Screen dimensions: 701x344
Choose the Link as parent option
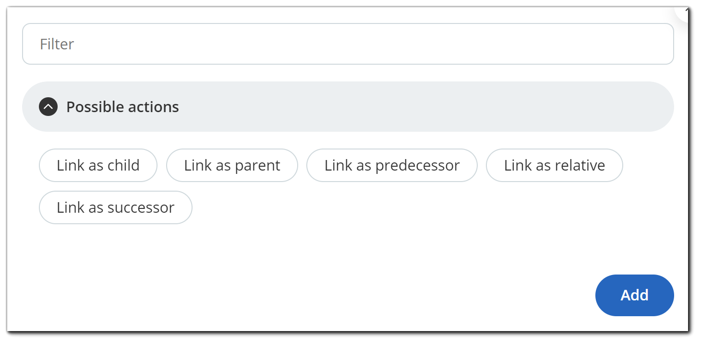(232, 165)
